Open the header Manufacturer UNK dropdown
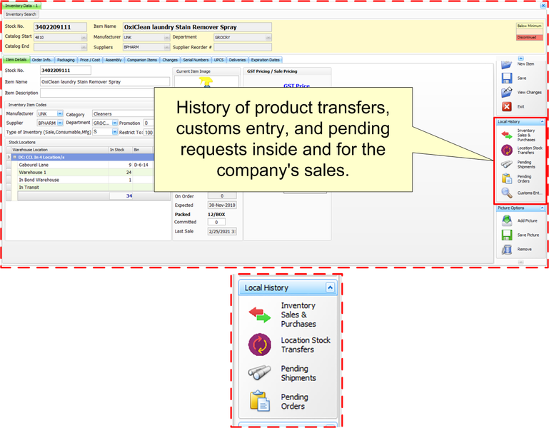Viewport: 549px width, 428px height. pos(167,37)
